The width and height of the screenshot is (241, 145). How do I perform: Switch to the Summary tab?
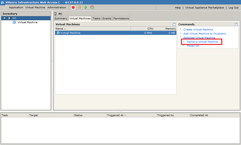pos(61,18)
